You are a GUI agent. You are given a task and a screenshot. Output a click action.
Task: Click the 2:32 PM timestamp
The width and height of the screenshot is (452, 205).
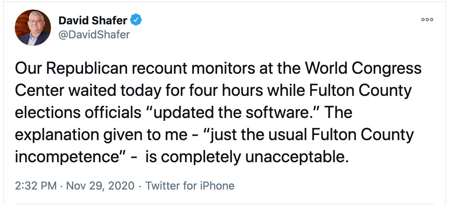pyautogui.click(x=36, y=185)
